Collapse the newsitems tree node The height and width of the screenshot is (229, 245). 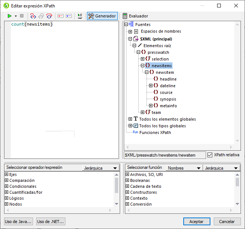pyautogui.click(x=143, y=66)
